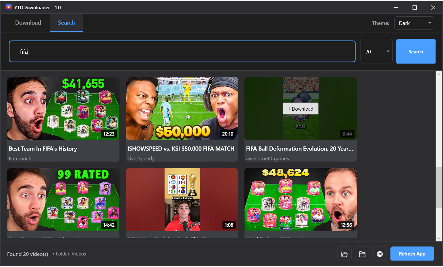Viewport: 443px width, 267px height.
Task: Open the Theme dropdown showing Dark
Action: click(x=414, y=23)
